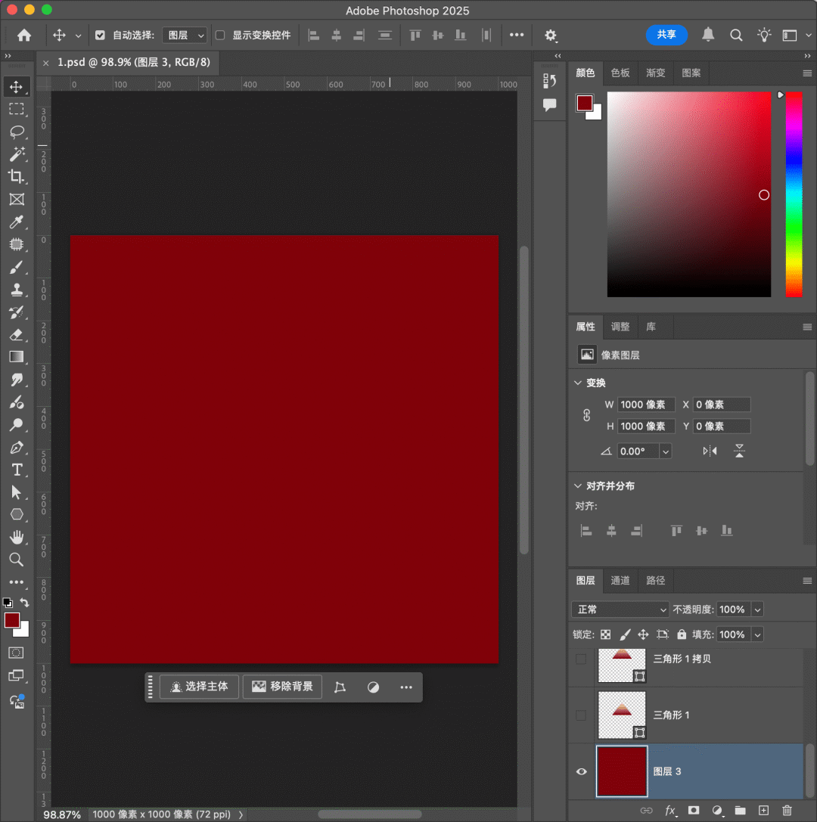Uncheck the 自动选择 checkbox
817x822 pixels.
click(100, 36)
